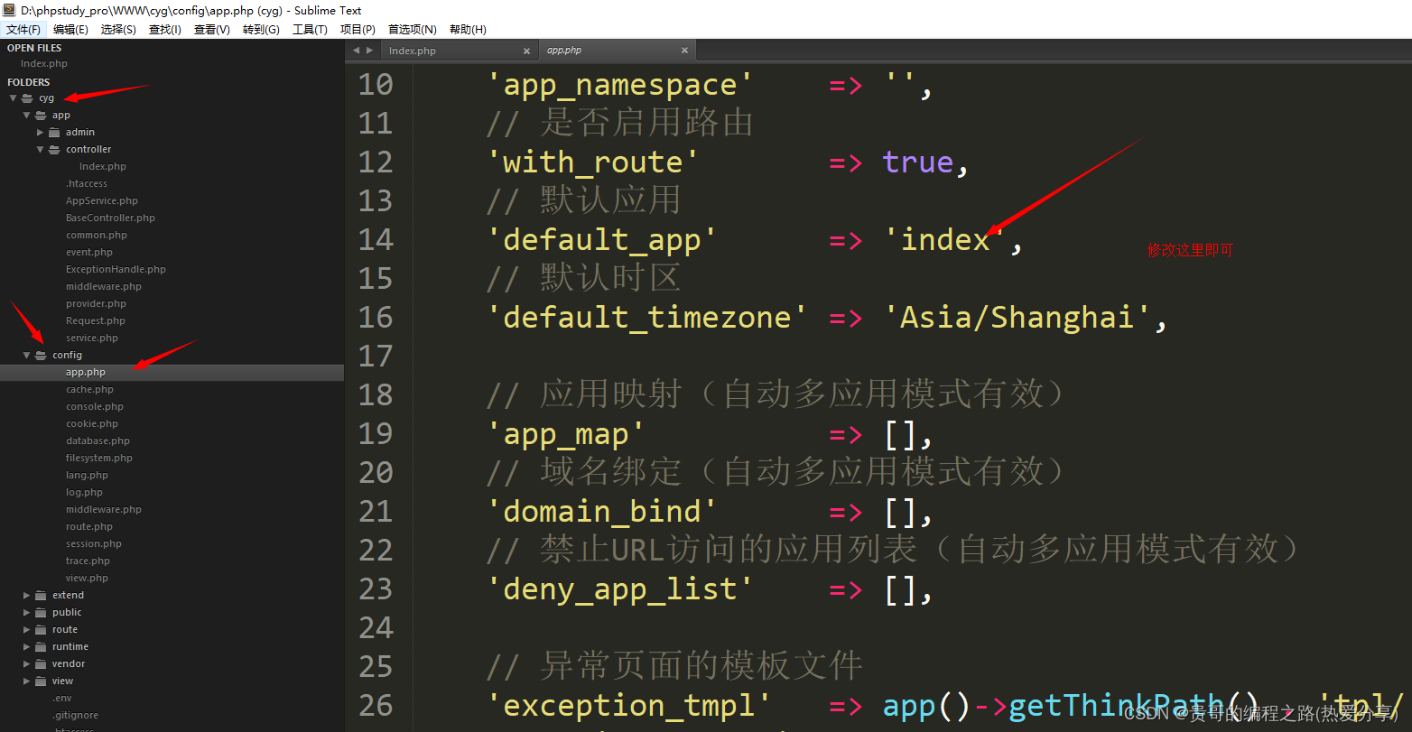The width and height of the screenshot is (1412, 732).
Task: Open filesystem.php in the config folder
Action: pyautogui.click(x=99, y=459)
